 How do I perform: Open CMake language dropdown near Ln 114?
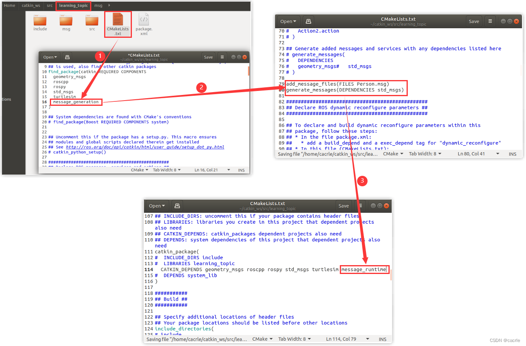tap(262, 339)
